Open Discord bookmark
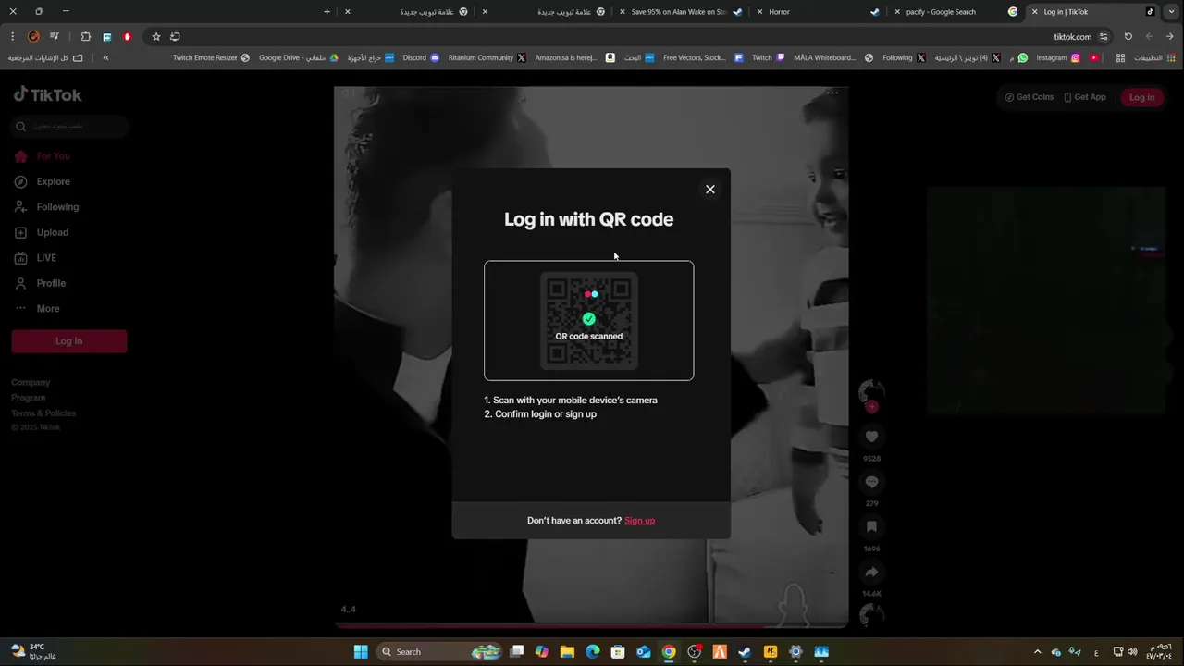This screenshot has width=1184, height=666. 421,57
